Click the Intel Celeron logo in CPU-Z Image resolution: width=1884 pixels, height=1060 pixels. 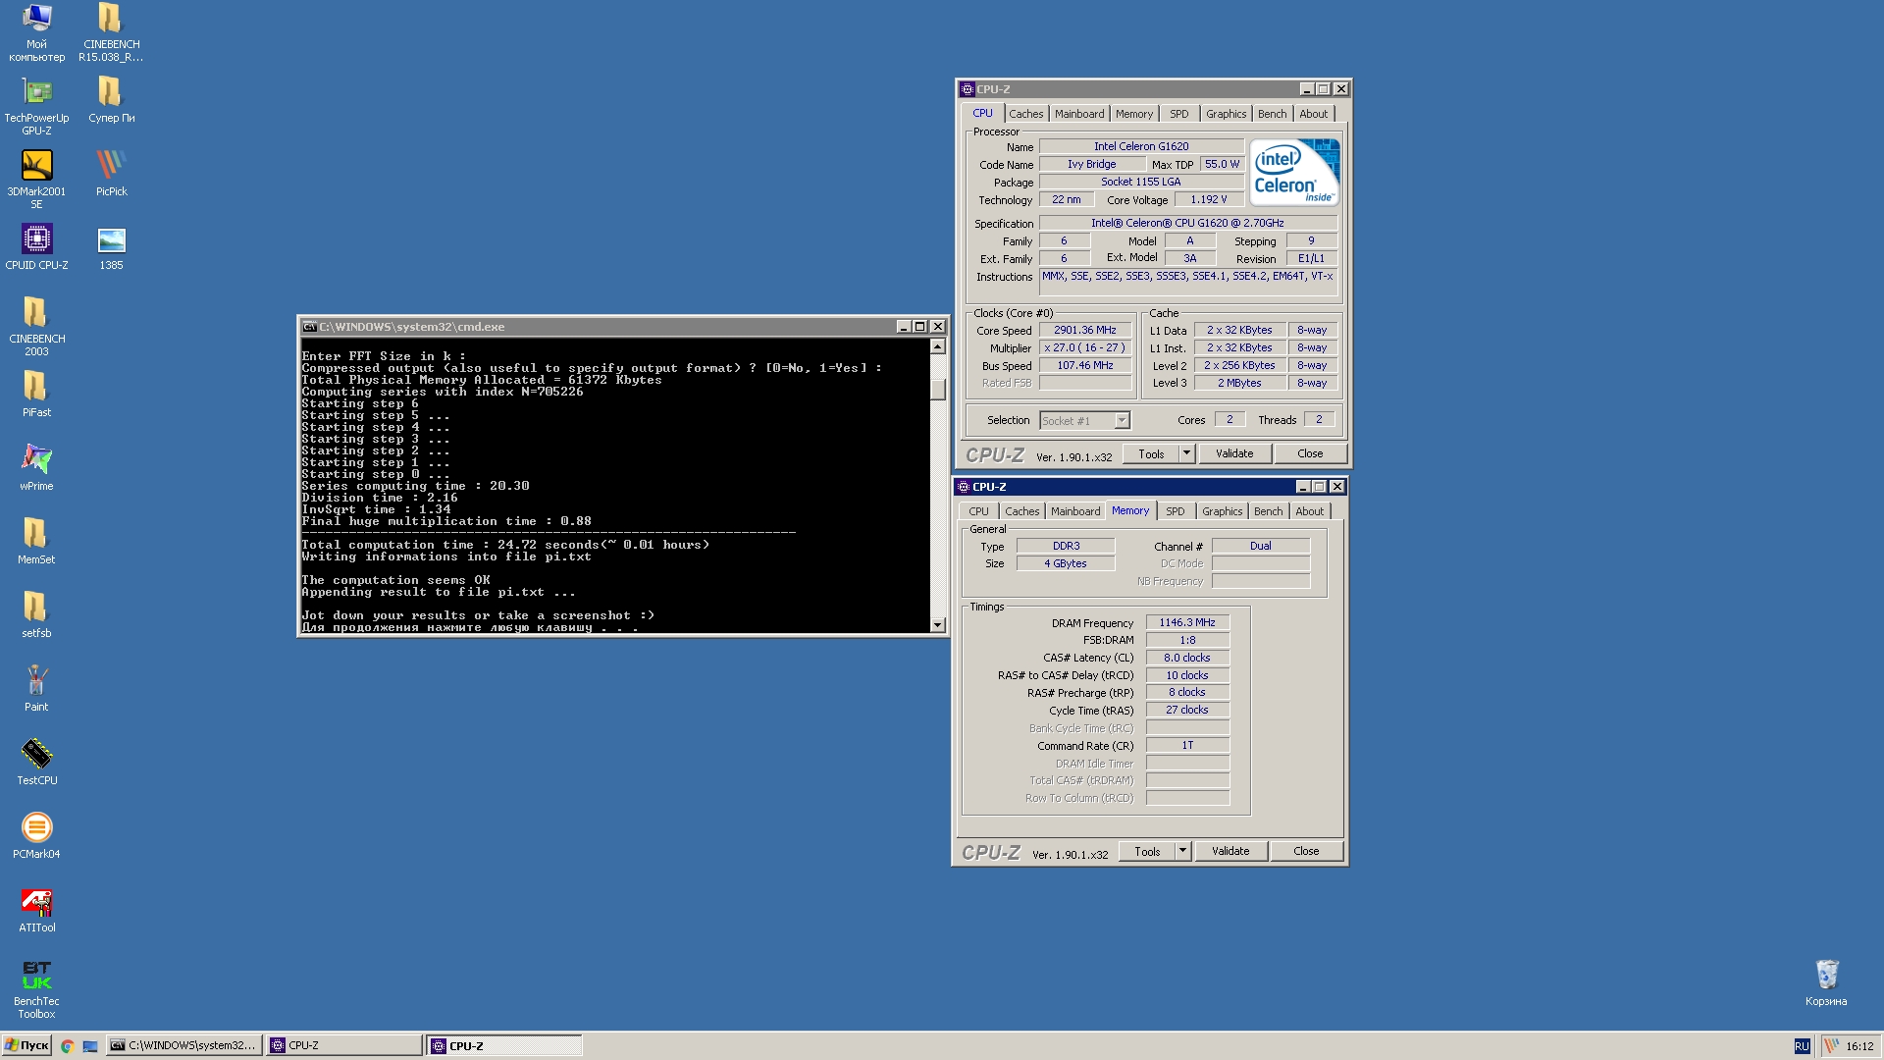click(x=1293, y=172)
